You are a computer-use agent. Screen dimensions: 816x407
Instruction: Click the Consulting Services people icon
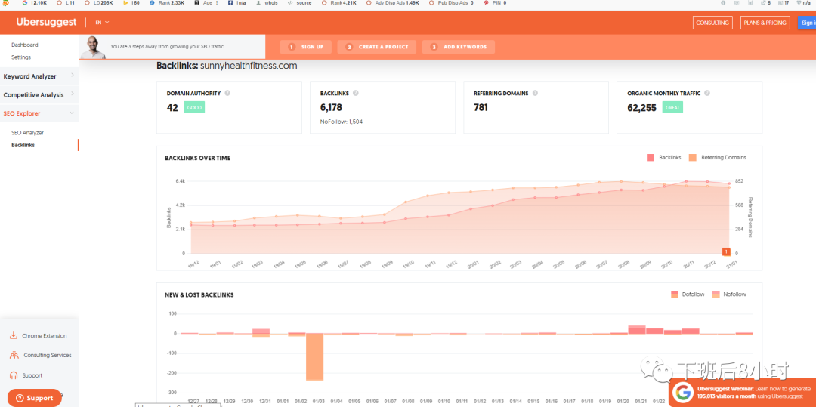tap(14, 356)
